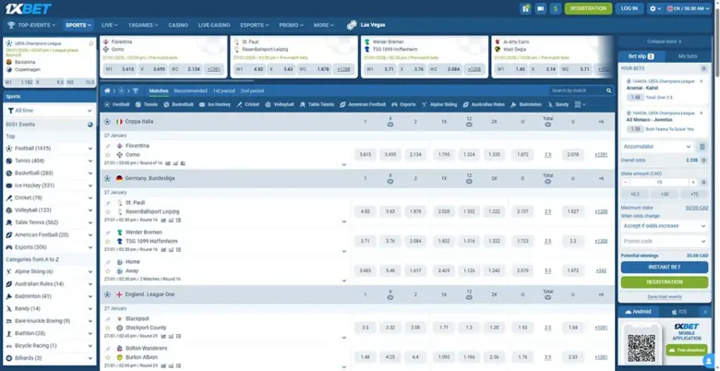This screenshot has height=371, width=720.
Task: Close the mobile application banner
Action: (x=705, y=312)
